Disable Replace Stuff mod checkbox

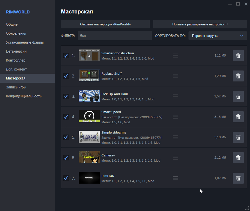pos(66,76)
